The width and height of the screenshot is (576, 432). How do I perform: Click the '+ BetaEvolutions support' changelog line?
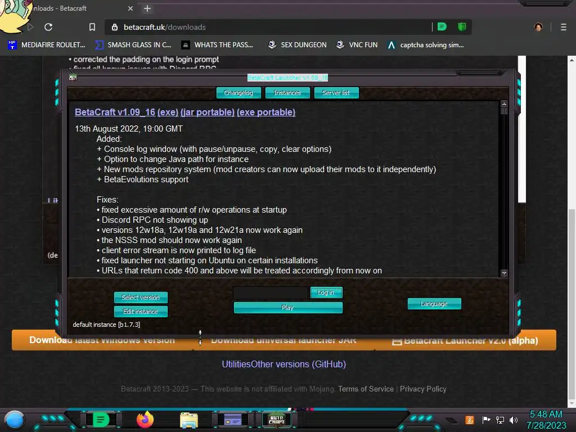[142, 179]
